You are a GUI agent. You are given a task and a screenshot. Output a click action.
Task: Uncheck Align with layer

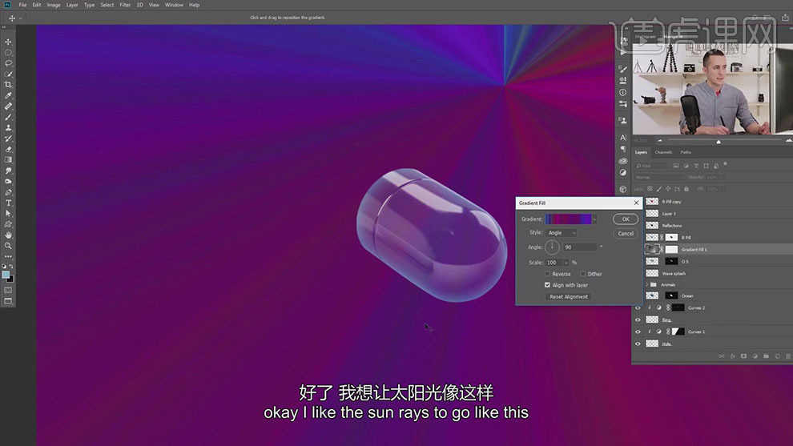tap(547, 285)
